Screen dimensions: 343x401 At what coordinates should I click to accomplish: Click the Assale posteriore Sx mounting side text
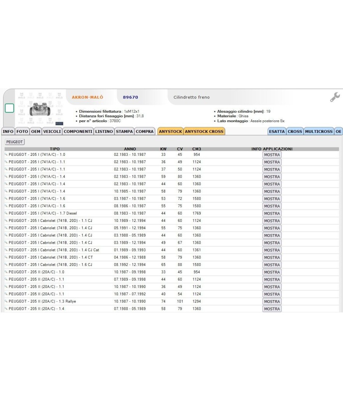[268, 121]
